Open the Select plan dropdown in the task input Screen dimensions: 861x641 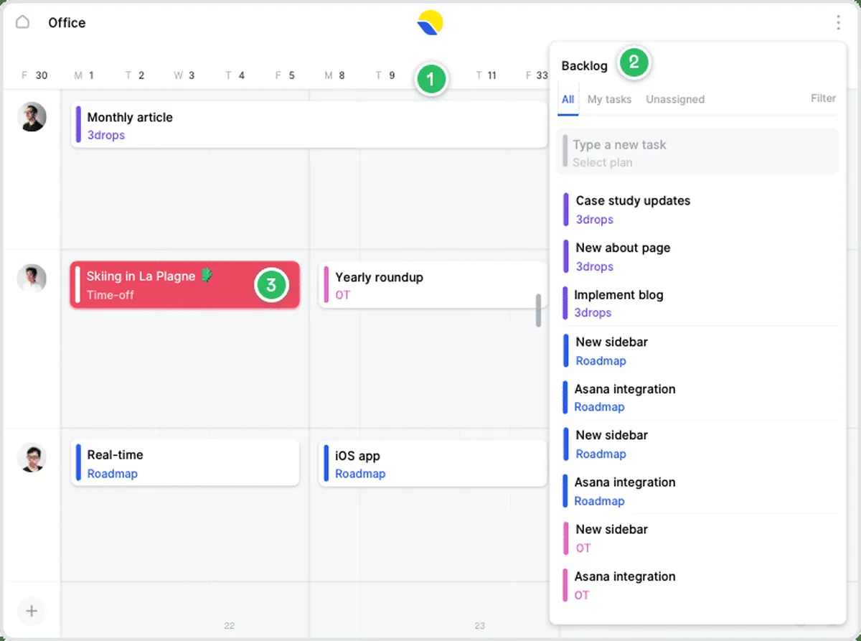pyautogui.click(x=603, y=162)
